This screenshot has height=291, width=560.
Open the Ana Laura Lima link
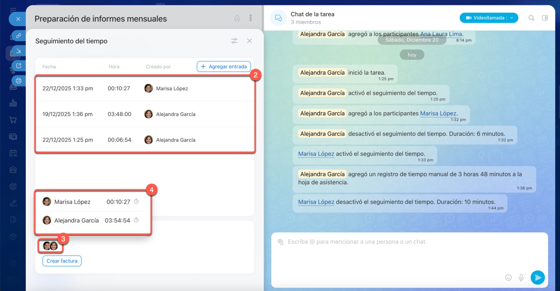tap(441, 34)
